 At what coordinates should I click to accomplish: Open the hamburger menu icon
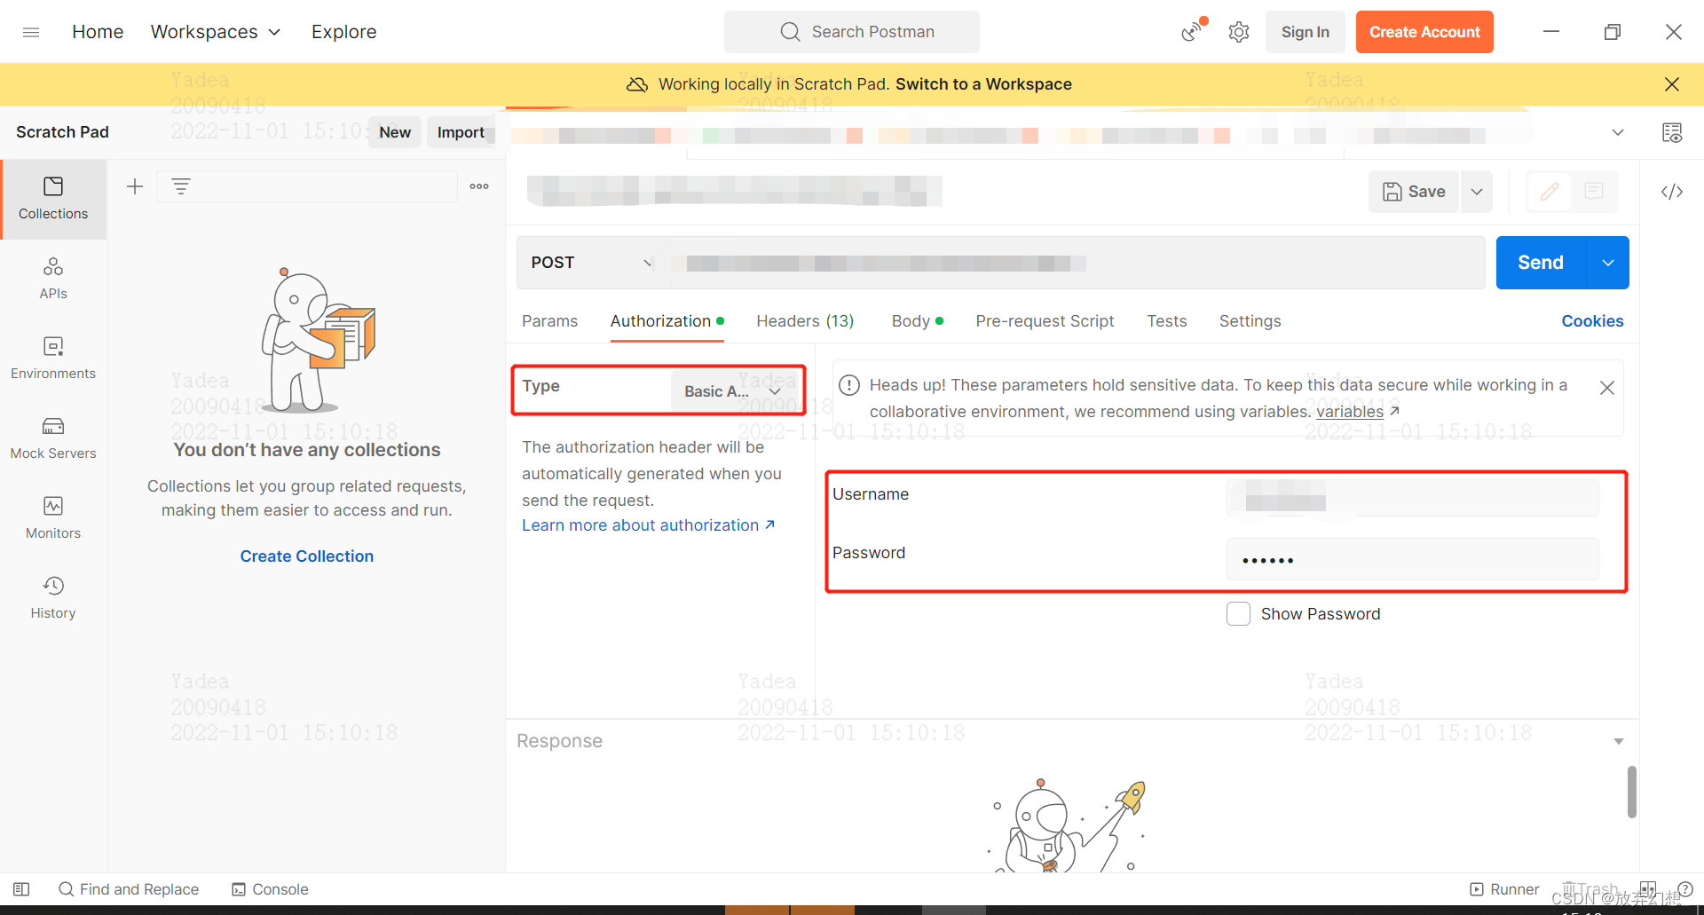pos(31,32)
